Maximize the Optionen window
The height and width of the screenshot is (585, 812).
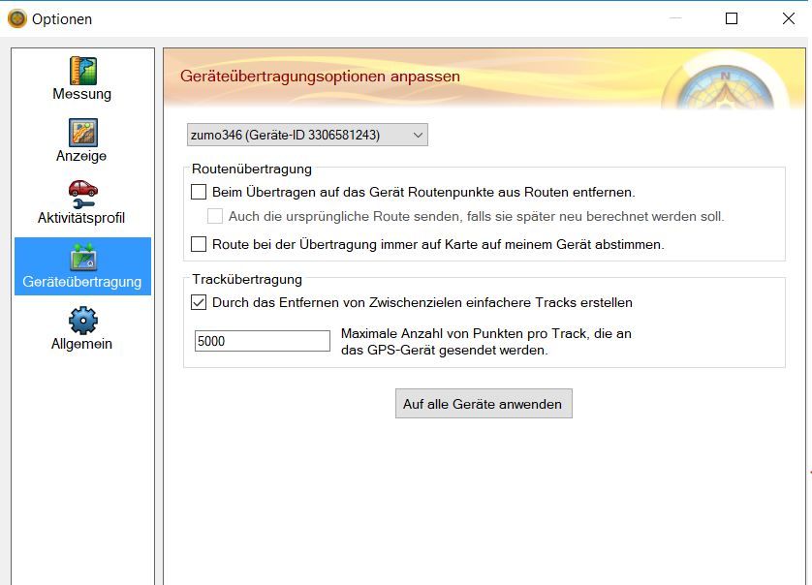(x=732, y=18)
